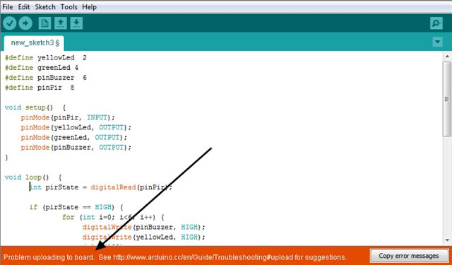Click the 'void loop() {' line
Image resolution: width=452 pixels, height=265 pixels.
click(33, 177)
